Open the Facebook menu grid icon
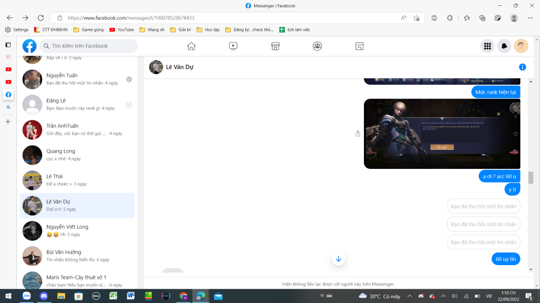Image resolution: width=540 pixels, height=303 pixels. (487, 46)
